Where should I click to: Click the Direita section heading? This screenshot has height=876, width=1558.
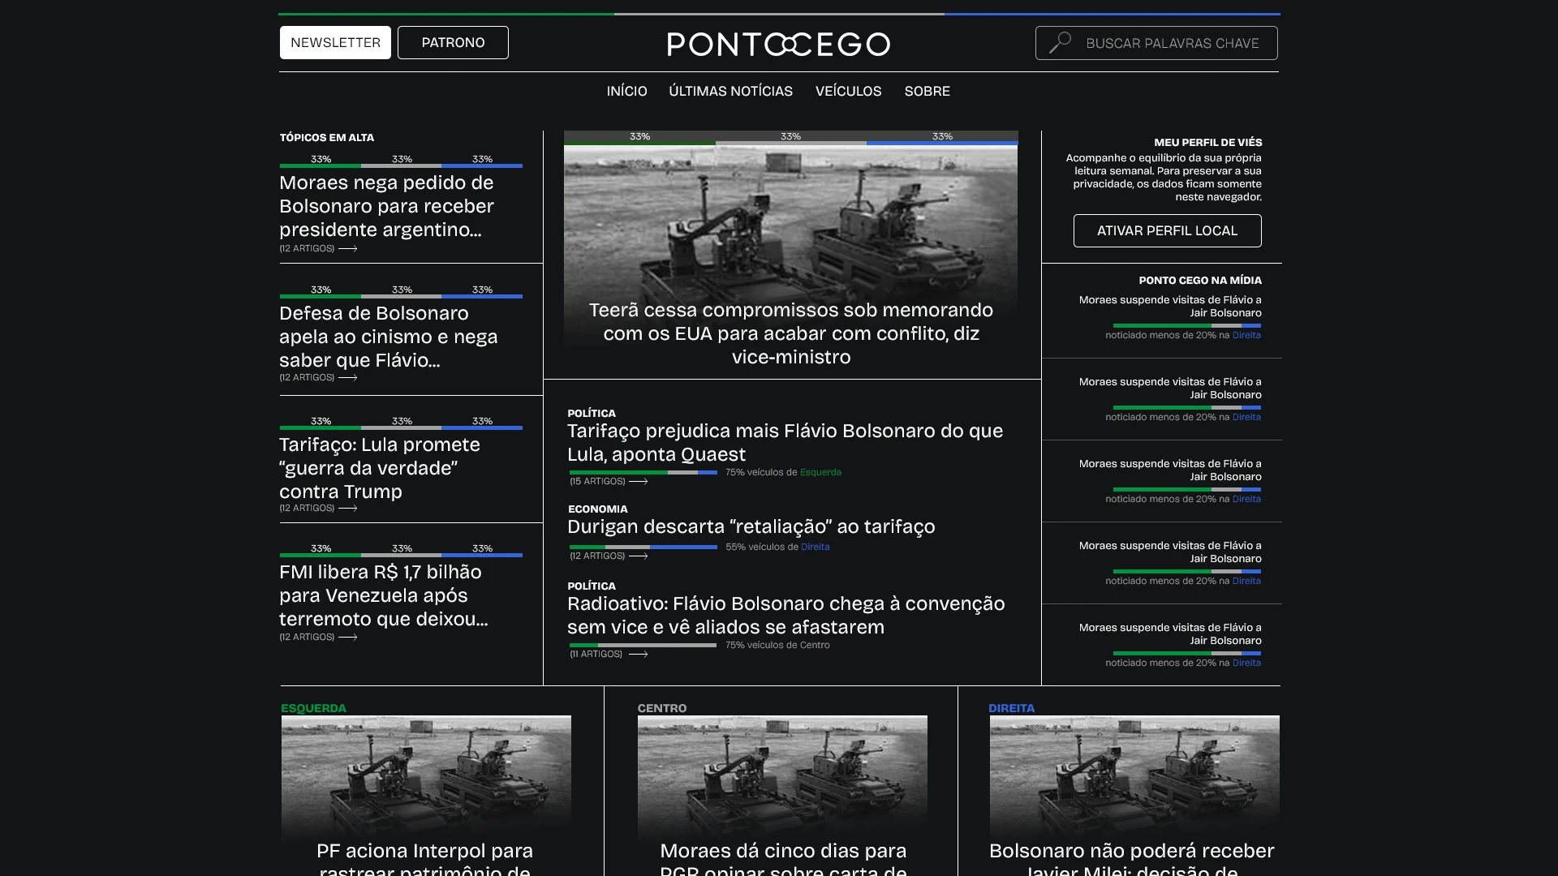click(x=1011, y=708)
